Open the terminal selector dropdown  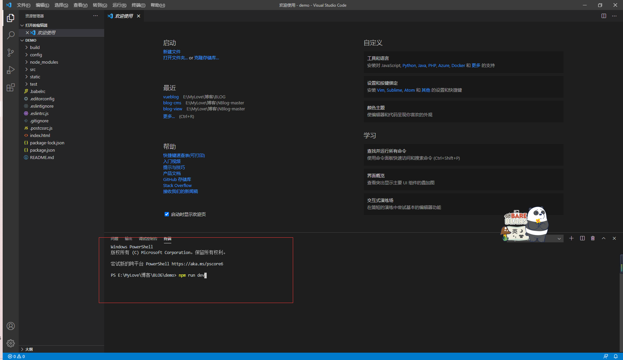559,239
